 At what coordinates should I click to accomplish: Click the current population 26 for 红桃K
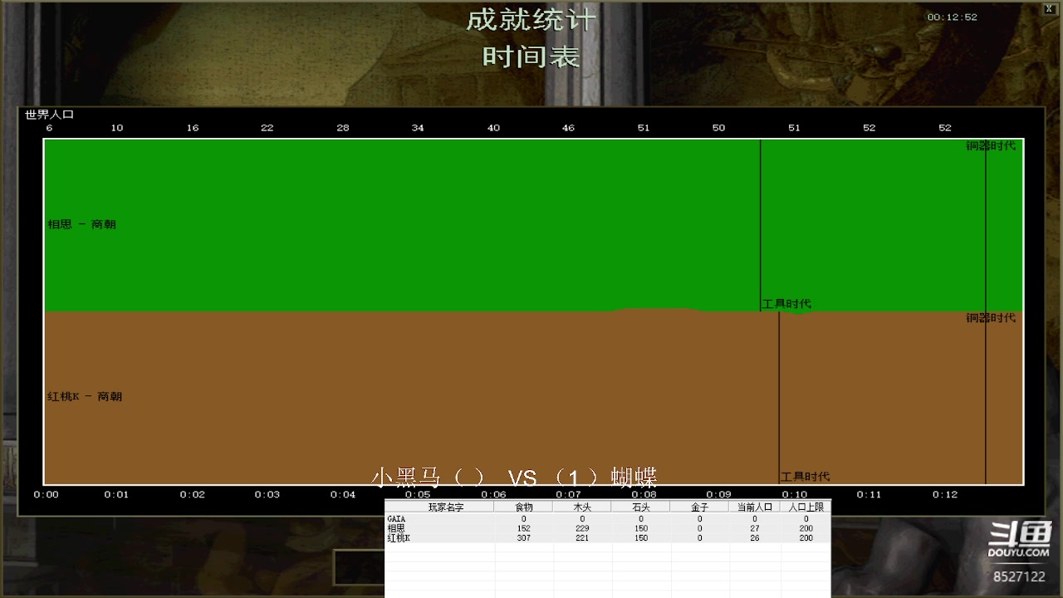(x=755, y=538)
